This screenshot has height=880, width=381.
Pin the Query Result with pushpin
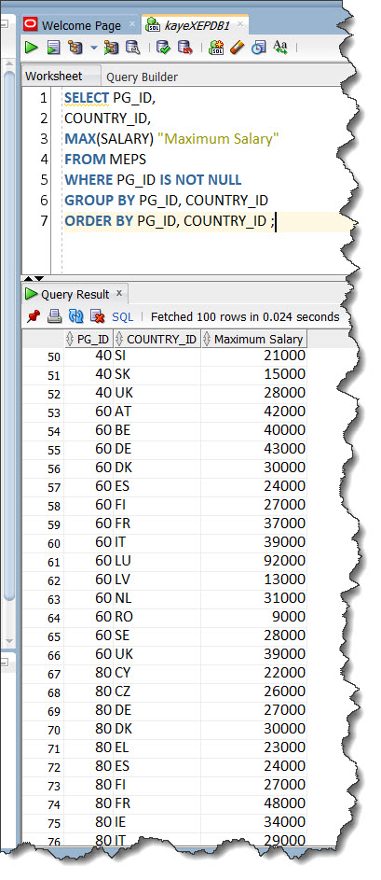pos(33,316)
